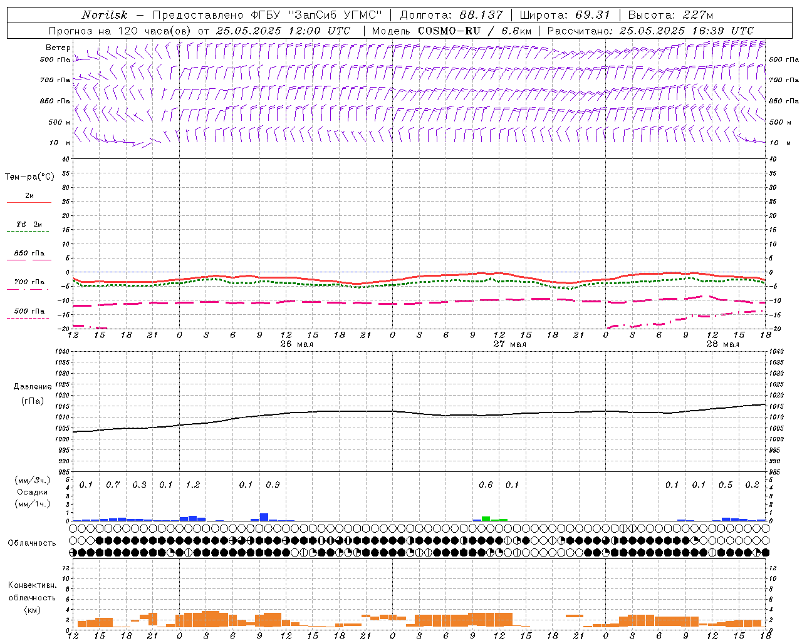Click the '0.6' precipitation value
Screen dimensions: 802x641
(486, 485)
